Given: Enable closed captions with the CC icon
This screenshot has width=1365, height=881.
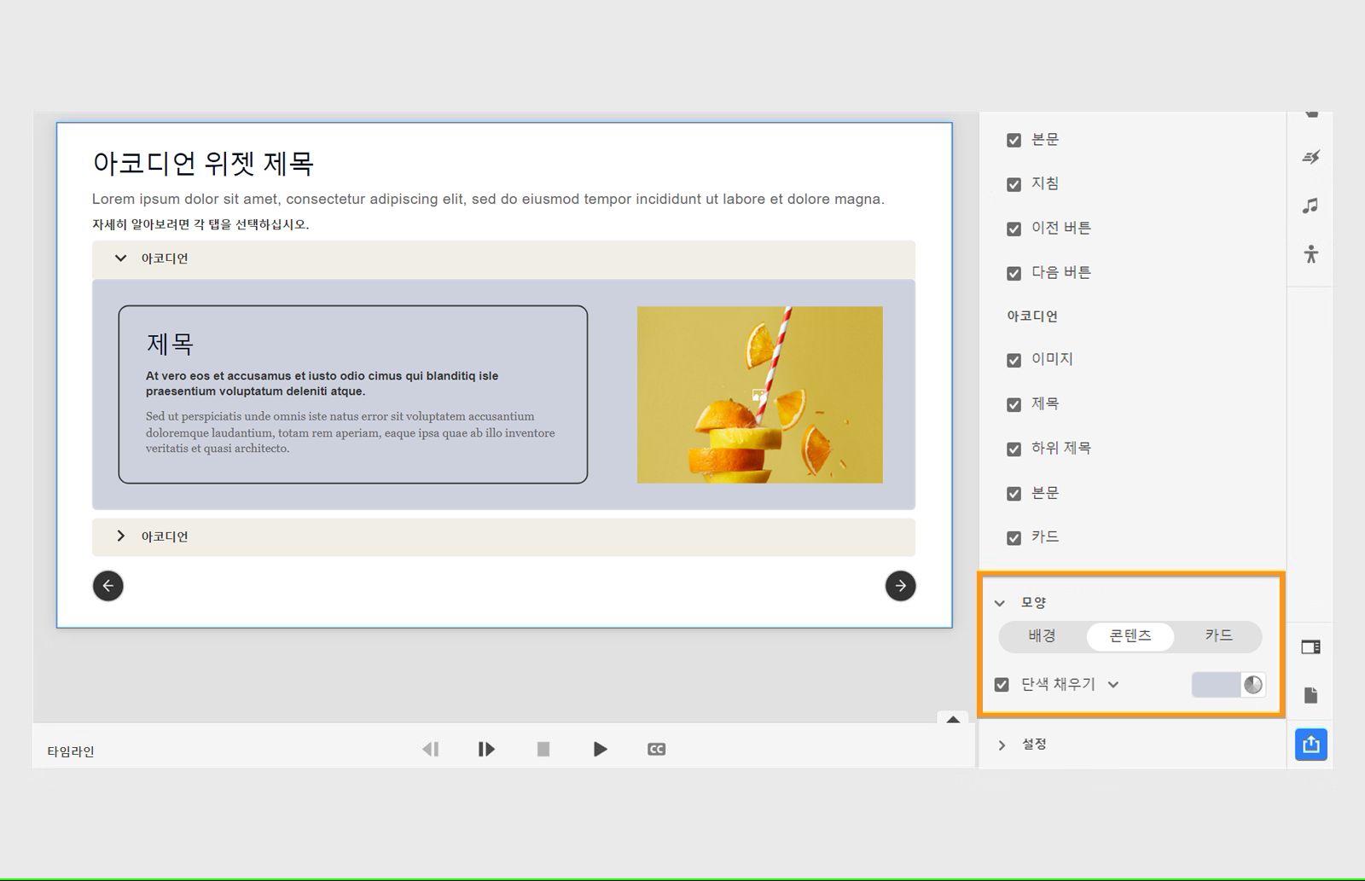Looking at the screenshot, I should (x=656, y=749).
